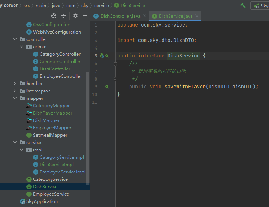Collapse the controller folder
The height and width of the screenshot is (207, 269).
pyautogui.click(x=15, y=39)
